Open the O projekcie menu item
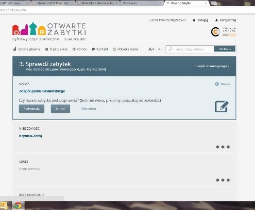Image resolution: width=255 pixels, height=210 pixels. click(x=56, y=49)
